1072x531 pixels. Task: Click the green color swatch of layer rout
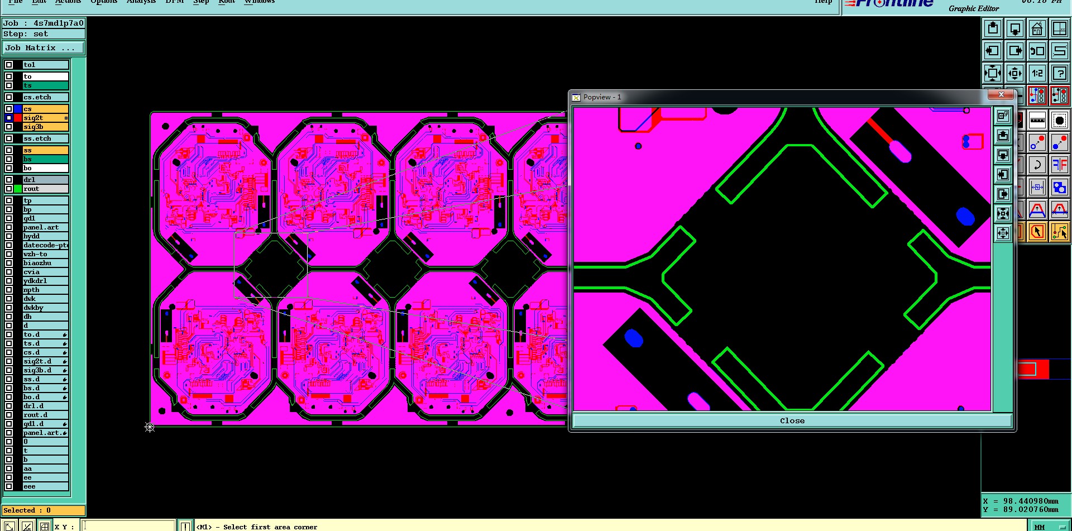[18, 189]
